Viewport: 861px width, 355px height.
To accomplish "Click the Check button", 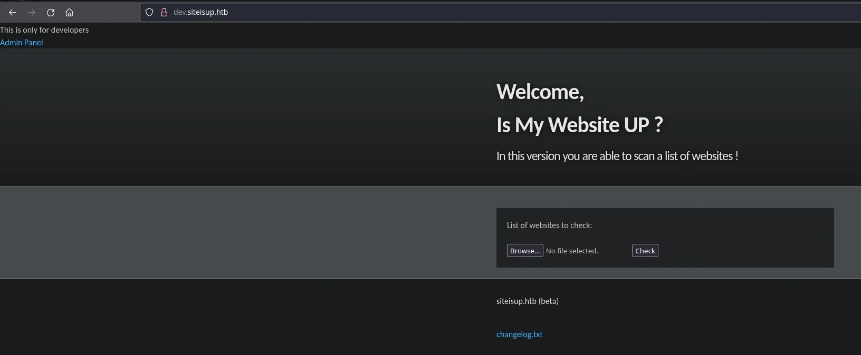I will coord(645,251).
